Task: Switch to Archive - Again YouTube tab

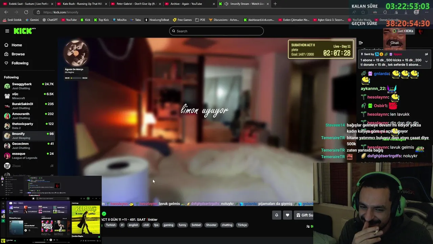Action: (x=189, y=4)
